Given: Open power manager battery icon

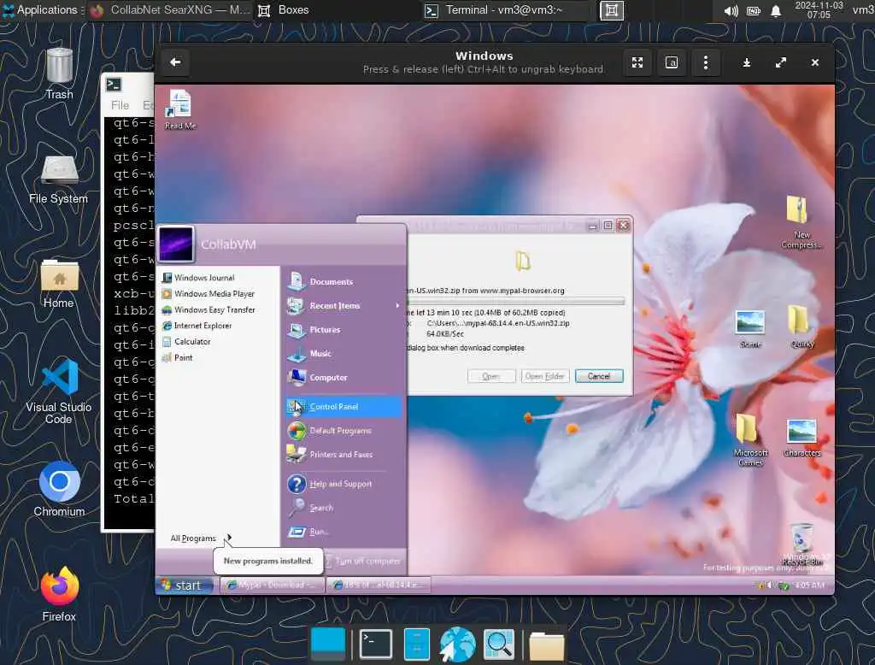Looking at the screenshot, I should (x=754, y=10).
